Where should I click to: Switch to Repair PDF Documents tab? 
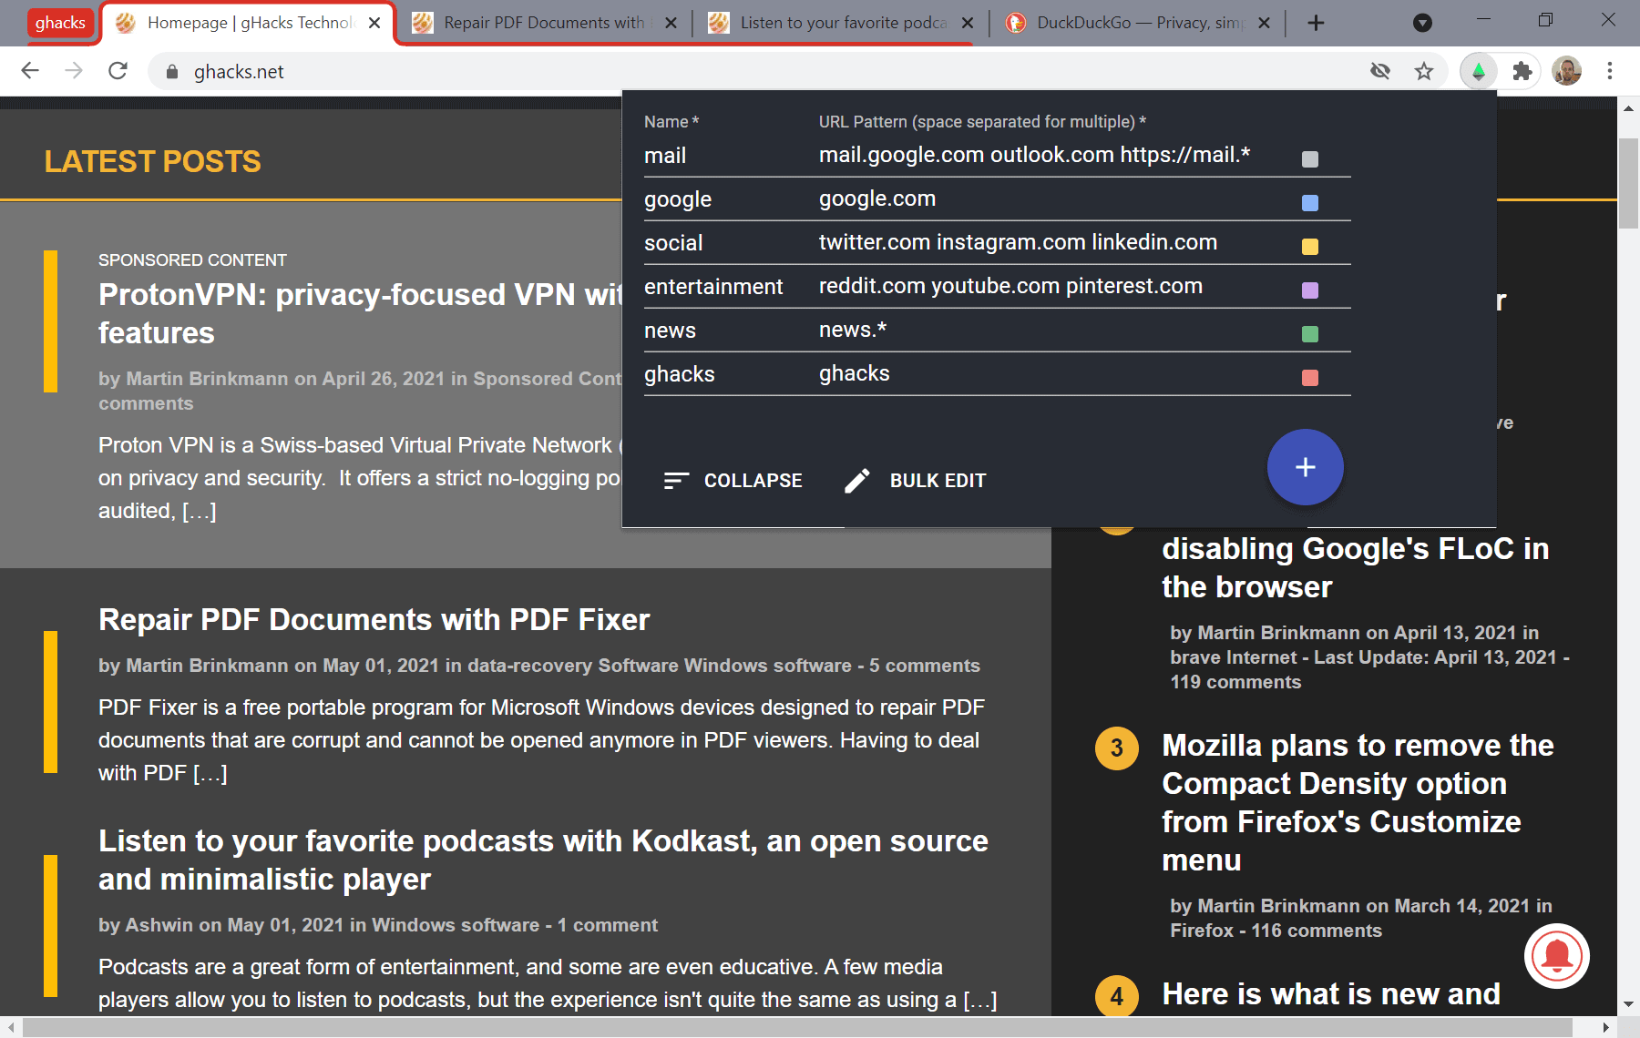pyautogui.click(x=543, y=23)
